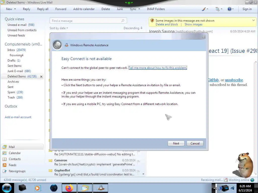Open the link about fixing Easy Connect problem
Screen dimensions: 258x193
(158, 68)
